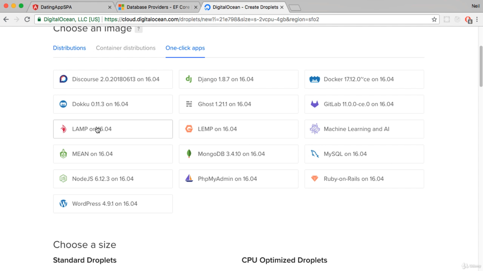Click the MongoDB leaf icon
Image resolution: width=483 pixels, height=271 pixels.
coord(189,154)
